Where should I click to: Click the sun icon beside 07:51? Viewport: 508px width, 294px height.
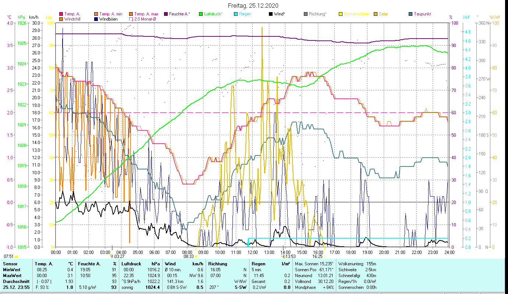coord(16,257)
